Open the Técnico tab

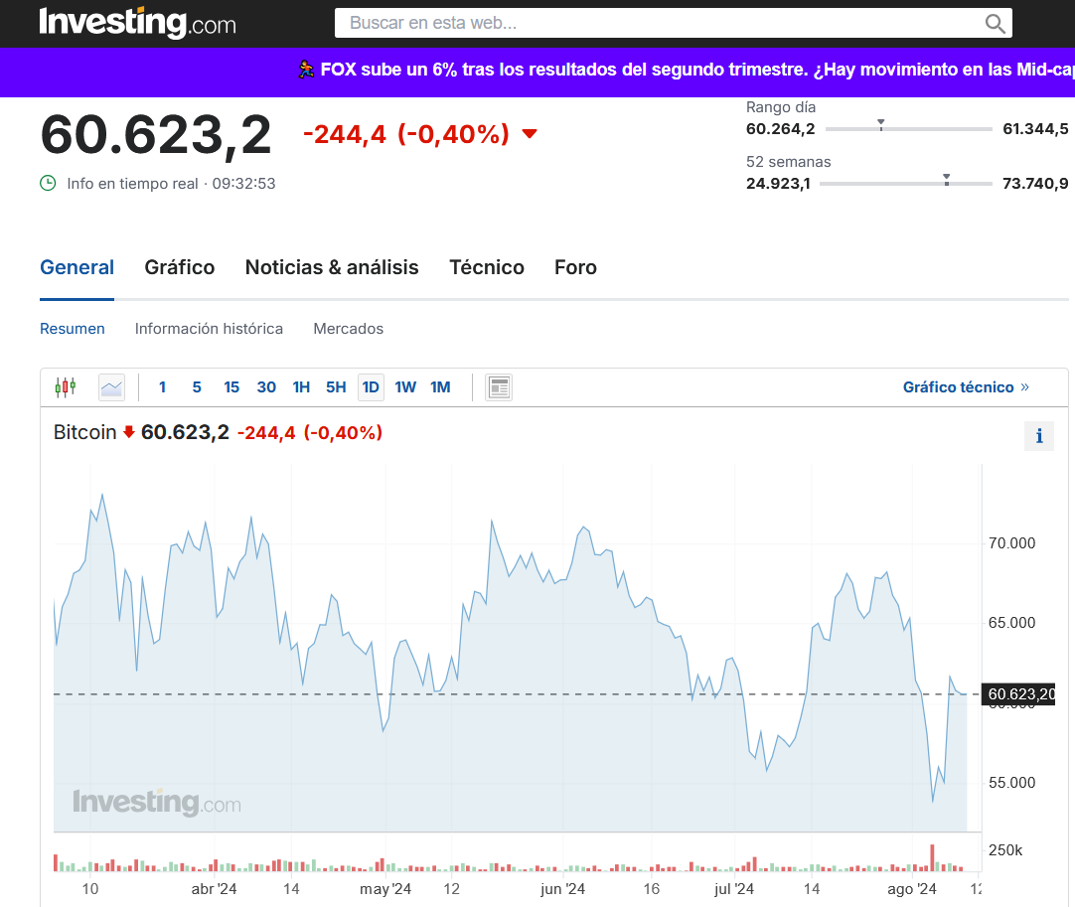(x=487, y=267)
